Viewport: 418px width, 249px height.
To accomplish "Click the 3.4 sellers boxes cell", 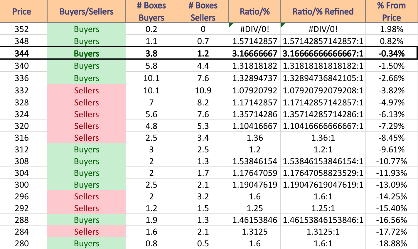I will click(x=203, y=138).
